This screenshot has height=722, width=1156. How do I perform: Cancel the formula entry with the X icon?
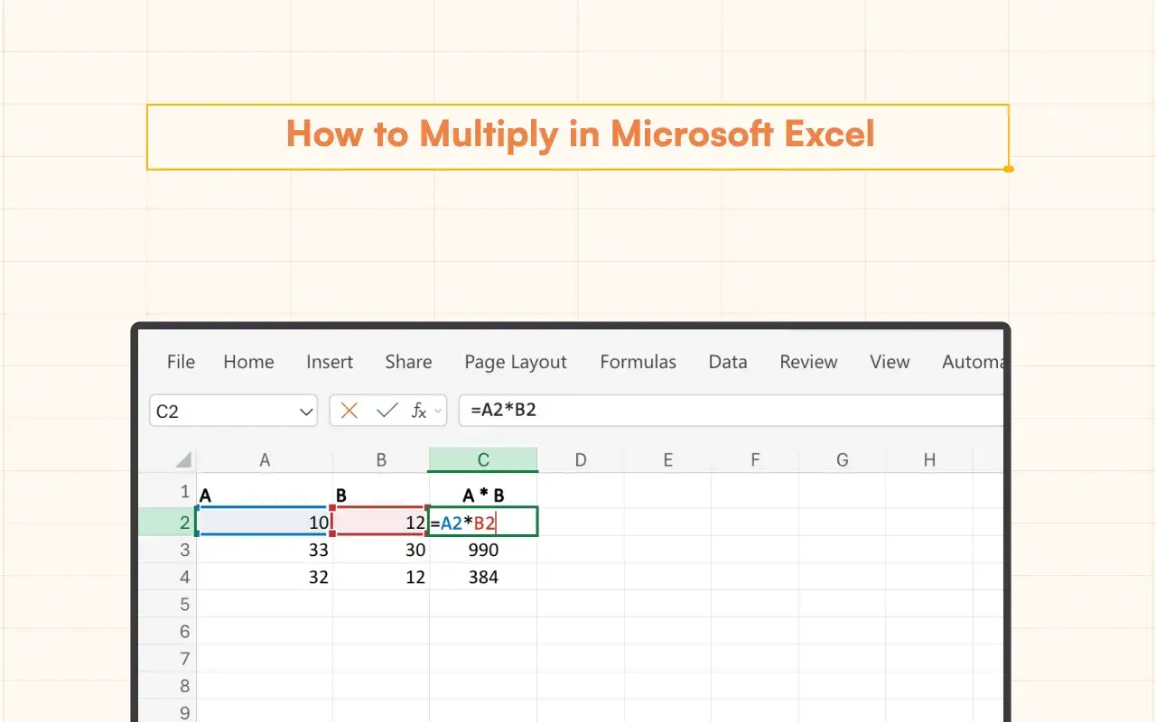[x=350, y=411]
